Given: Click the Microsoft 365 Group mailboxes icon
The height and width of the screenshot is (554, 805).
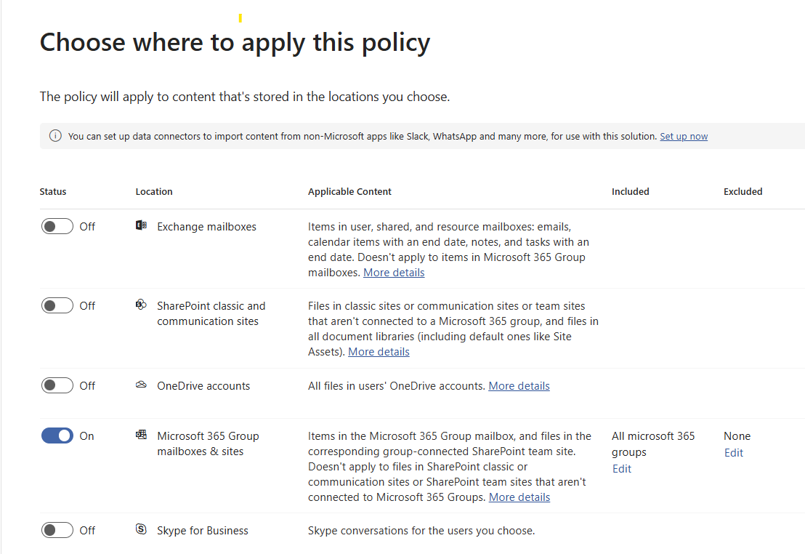Looking at the screenshot, I should [x=141, y=435].
